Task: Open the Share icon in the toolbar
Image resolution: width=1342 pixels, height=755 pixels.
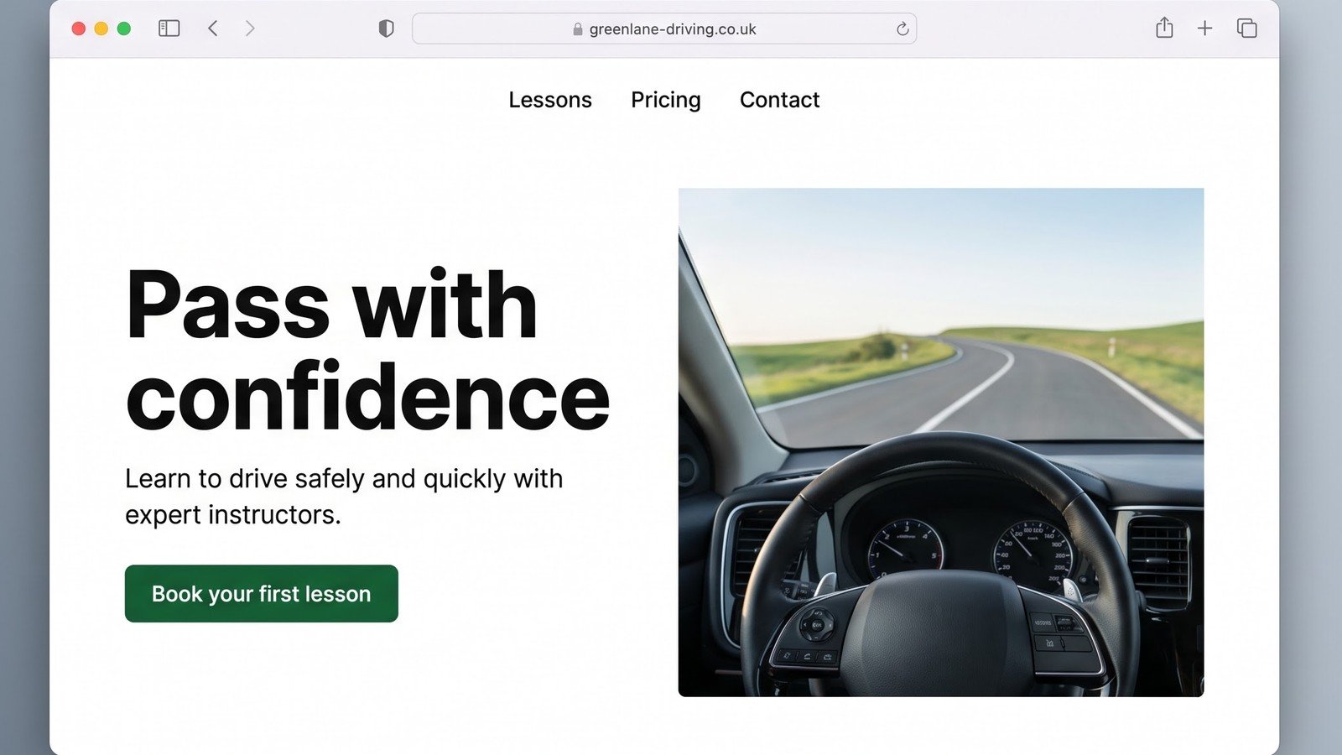Action: click(1164, 28)
